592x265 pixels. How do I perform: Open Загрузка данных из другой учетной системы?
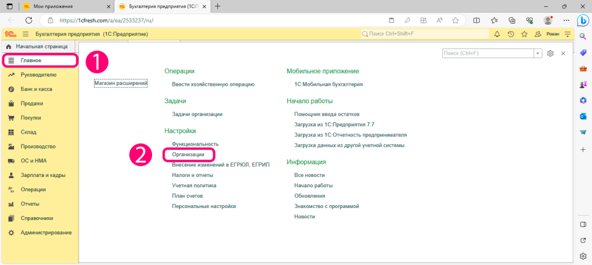tap(349, 145)
